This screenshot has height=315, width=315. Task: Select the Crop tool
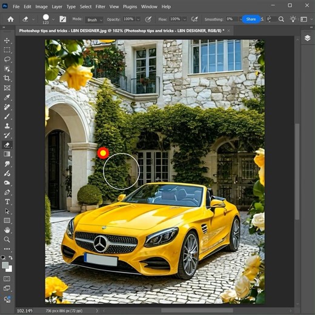coord(7,78)
